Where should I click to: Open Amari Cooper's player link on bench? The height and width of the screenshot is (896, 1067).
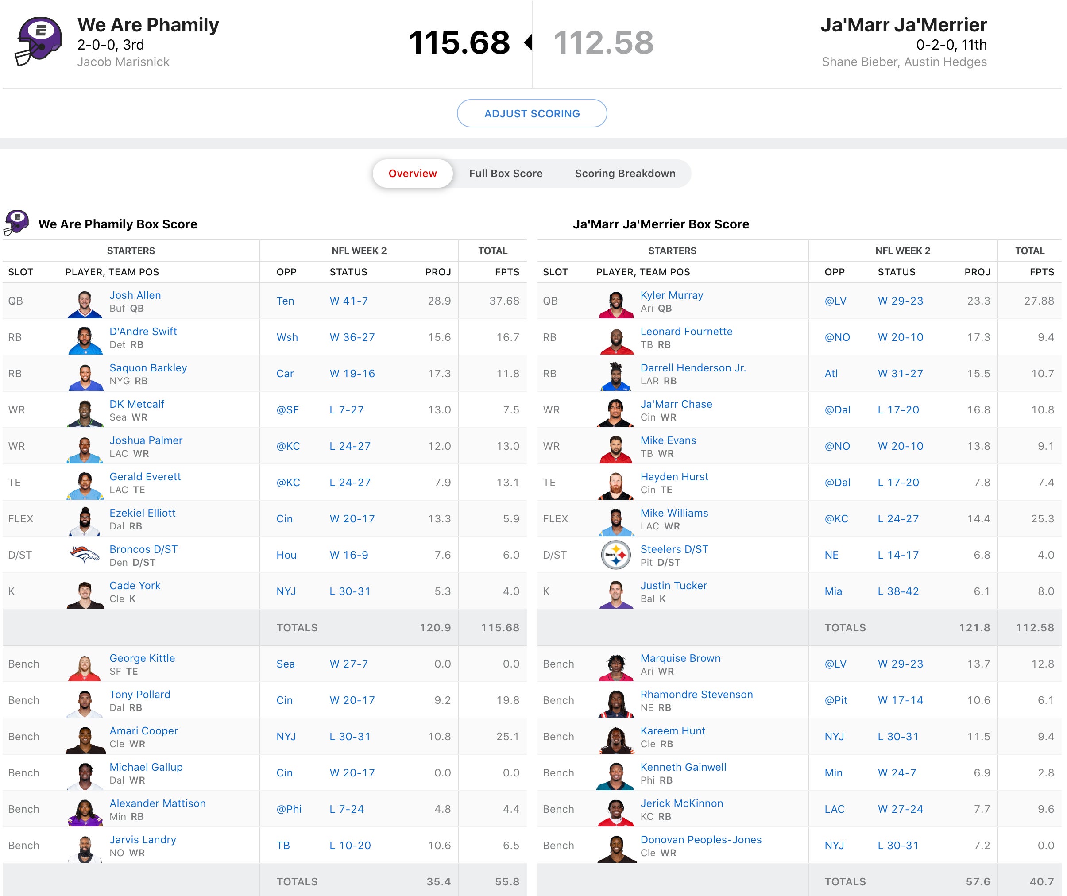point(144,730)
